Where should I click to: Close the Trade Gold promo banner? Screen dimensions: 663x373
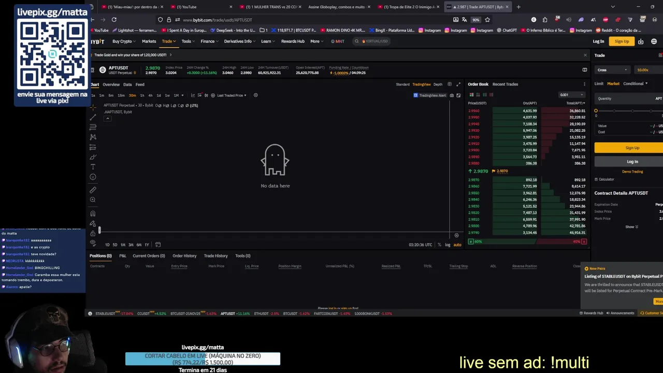click(585, 55)
